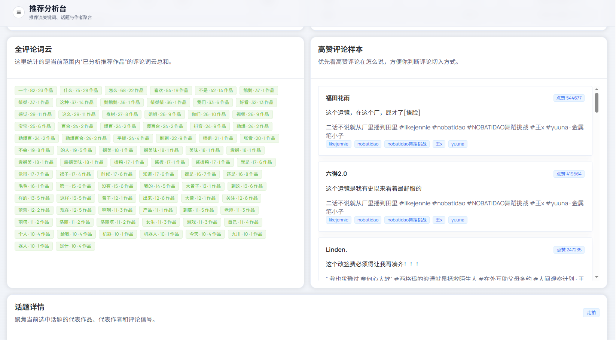Click the word tag 还是·16·8作品
Image resolution: width=616 pixels, height=340 pixels.
coord(242,174)
